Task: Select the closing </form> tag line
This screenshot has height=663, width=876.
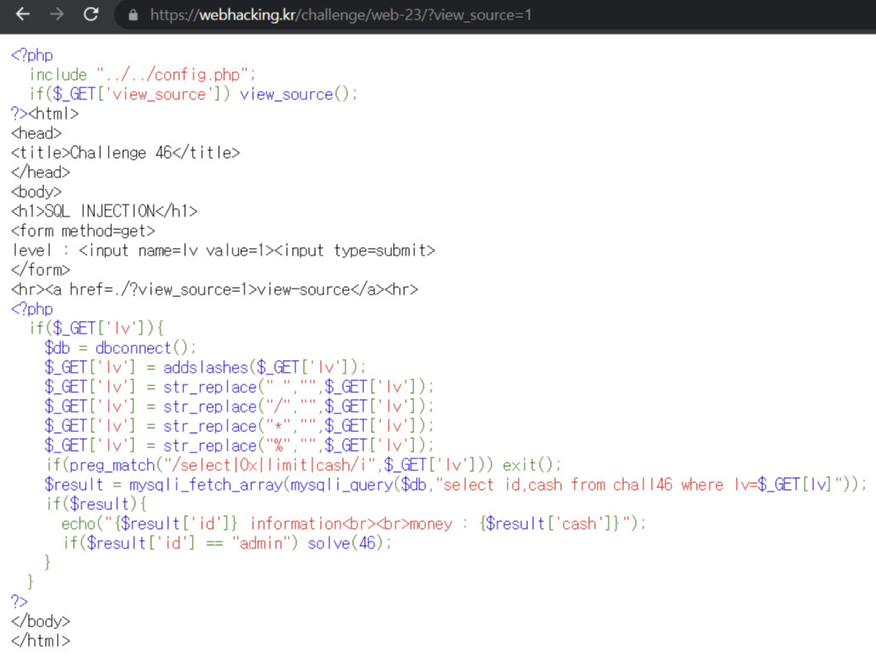Action: click(41, 270)
